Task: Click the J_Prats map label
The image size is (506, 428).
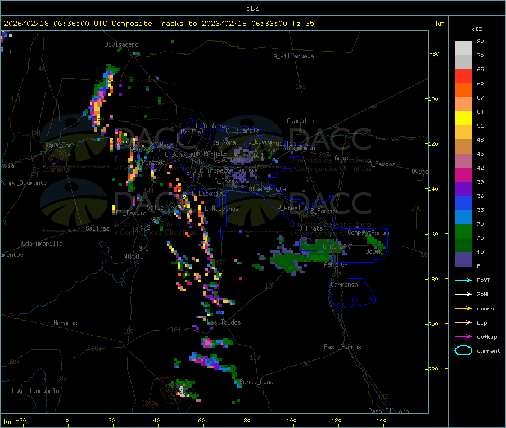Action: 311,228
